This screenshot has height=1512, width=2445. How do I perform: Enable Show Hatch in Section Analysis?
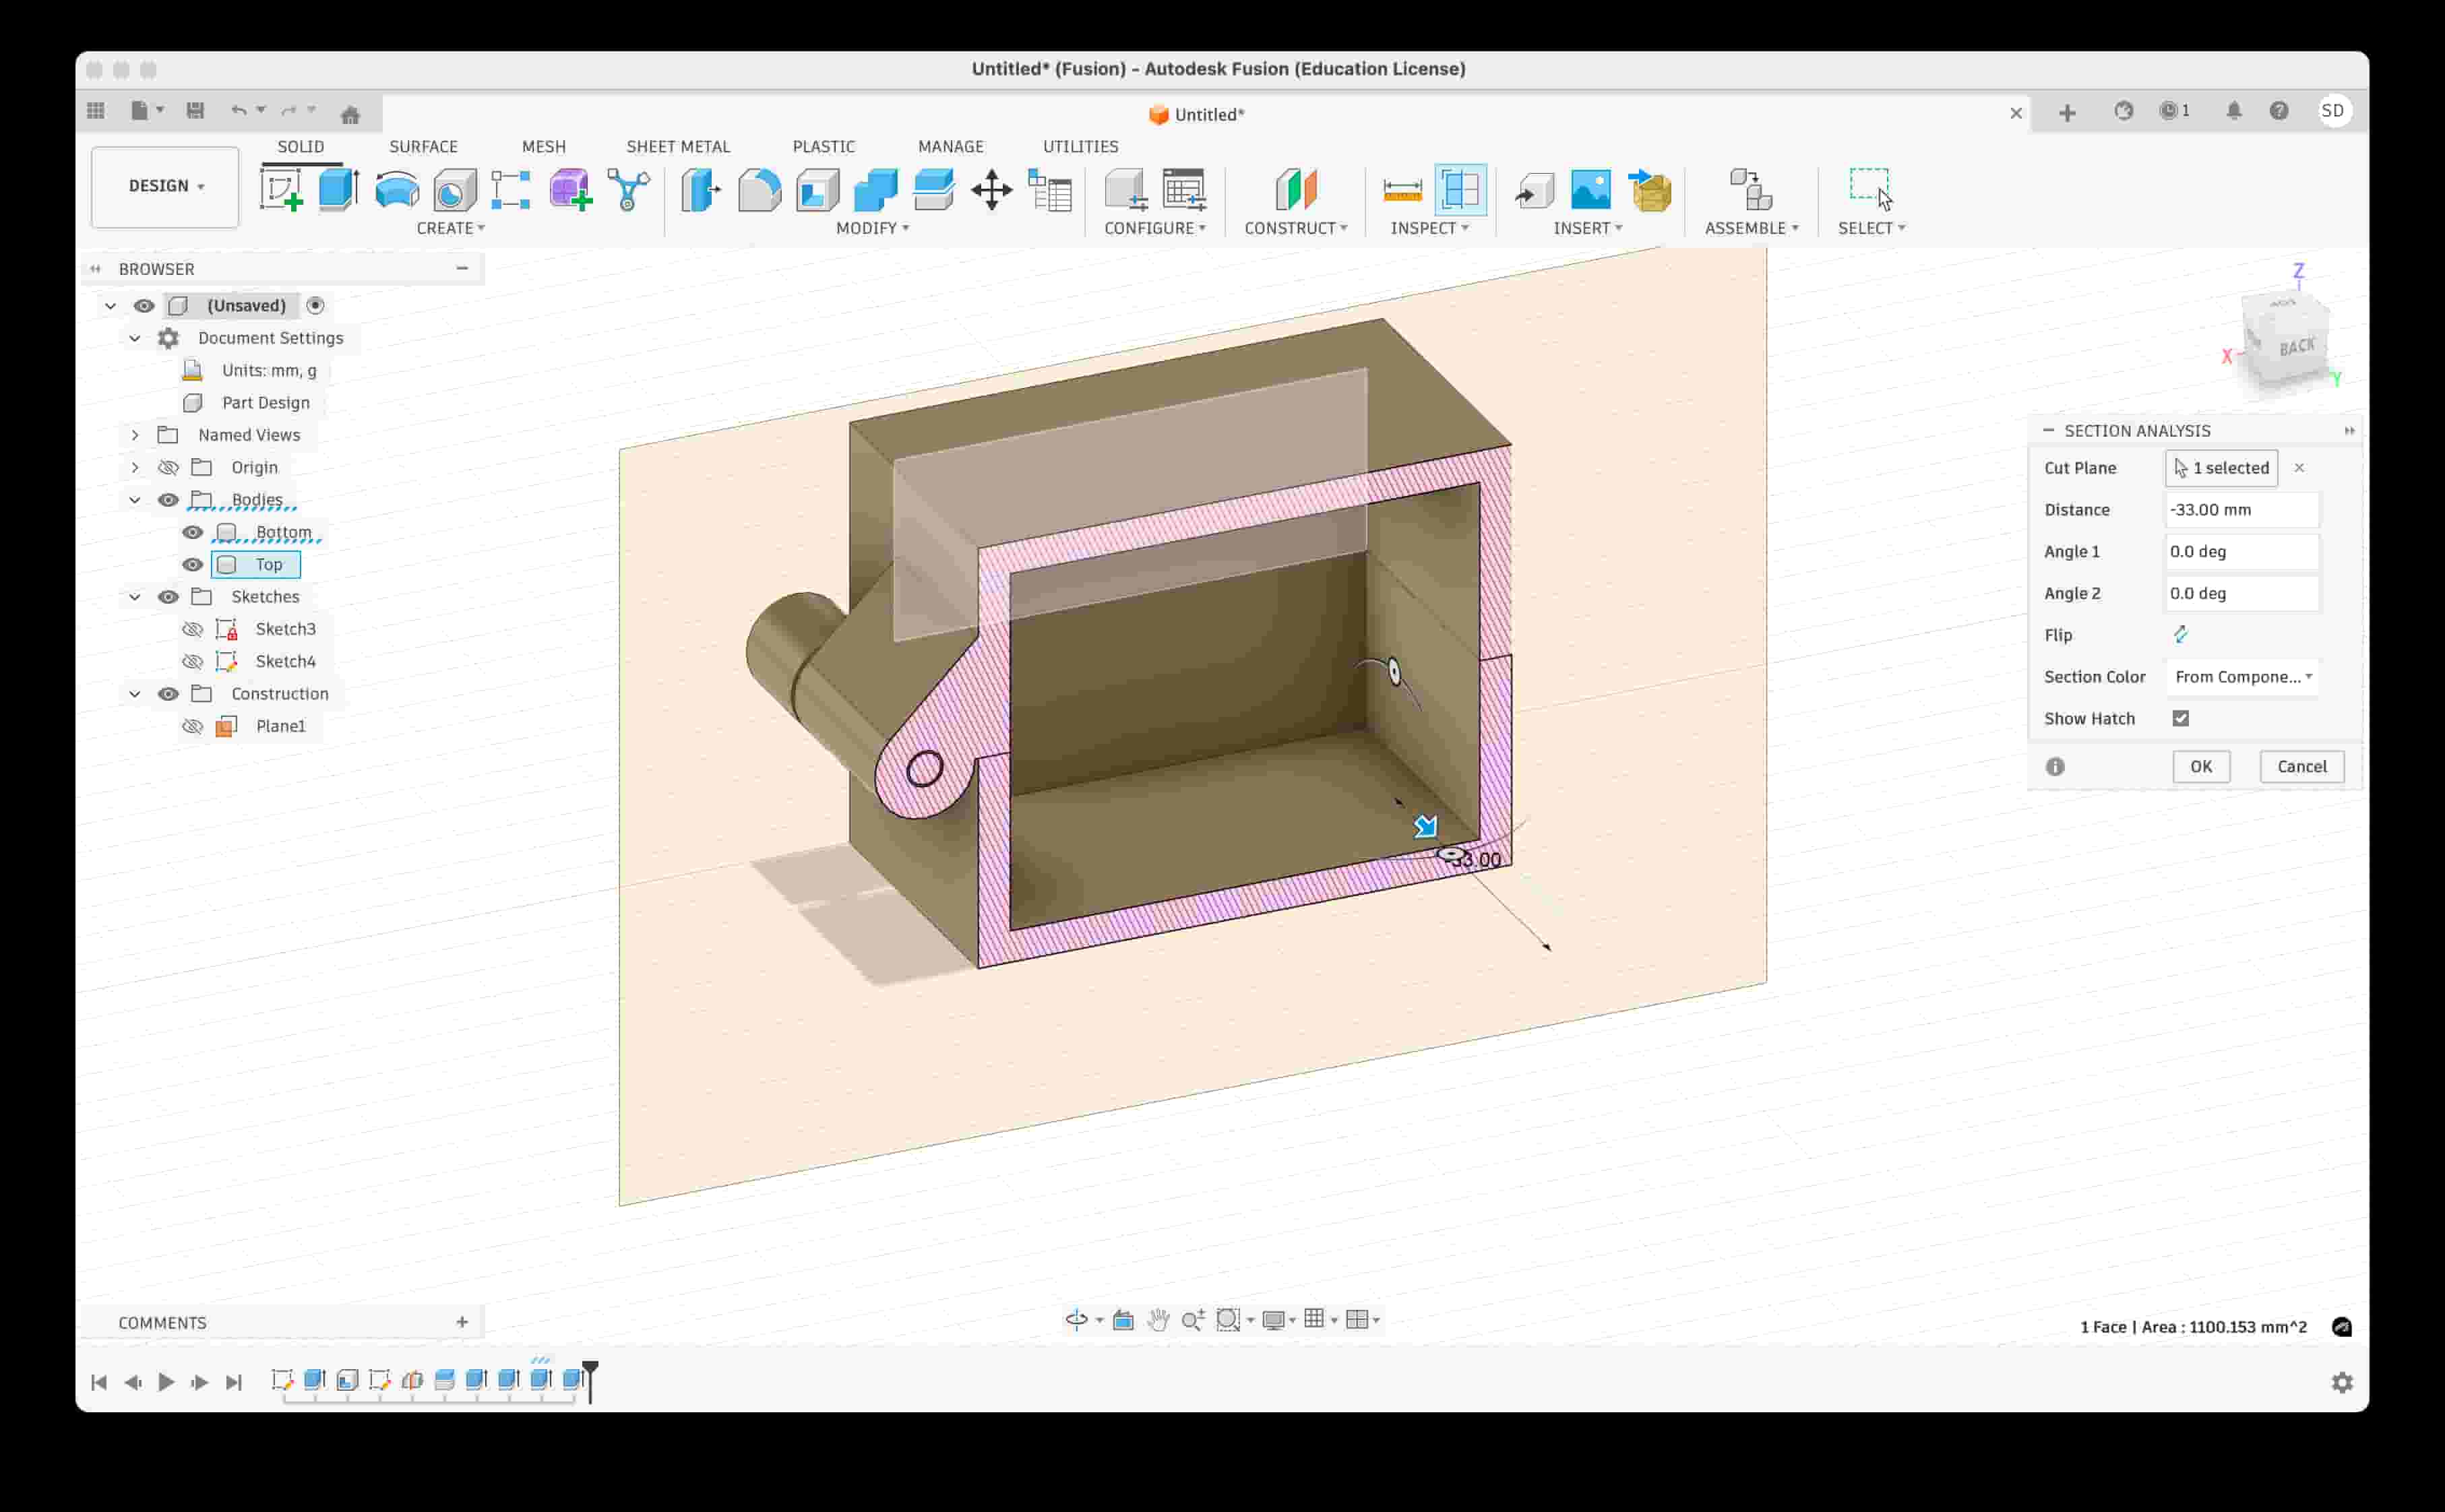[x=2180, y=718]
